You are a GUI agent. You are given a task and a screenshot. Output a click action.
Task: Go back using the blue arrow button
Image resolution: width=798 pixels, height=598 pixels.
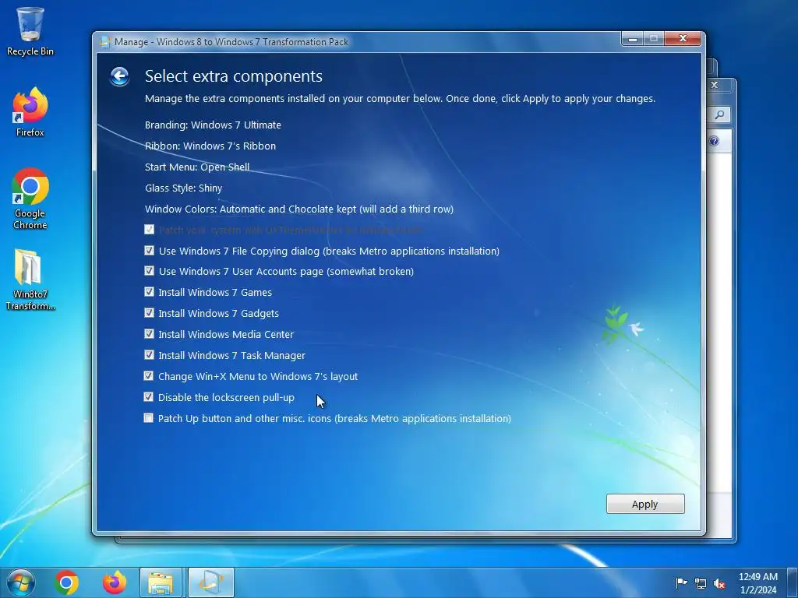119,77
